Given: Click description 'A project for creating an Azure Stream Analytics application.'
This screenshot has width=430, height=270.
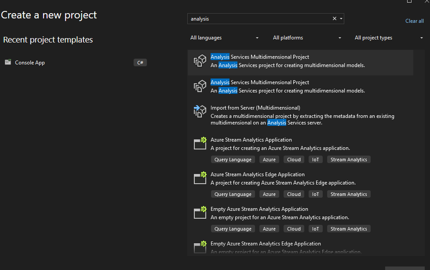Looking at the screenshot, I should pos(280,148).
